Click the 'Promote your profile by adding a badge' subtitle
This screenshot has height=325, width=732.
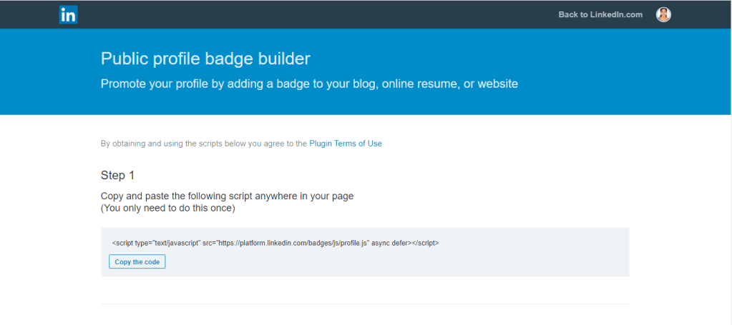(310, 84)
